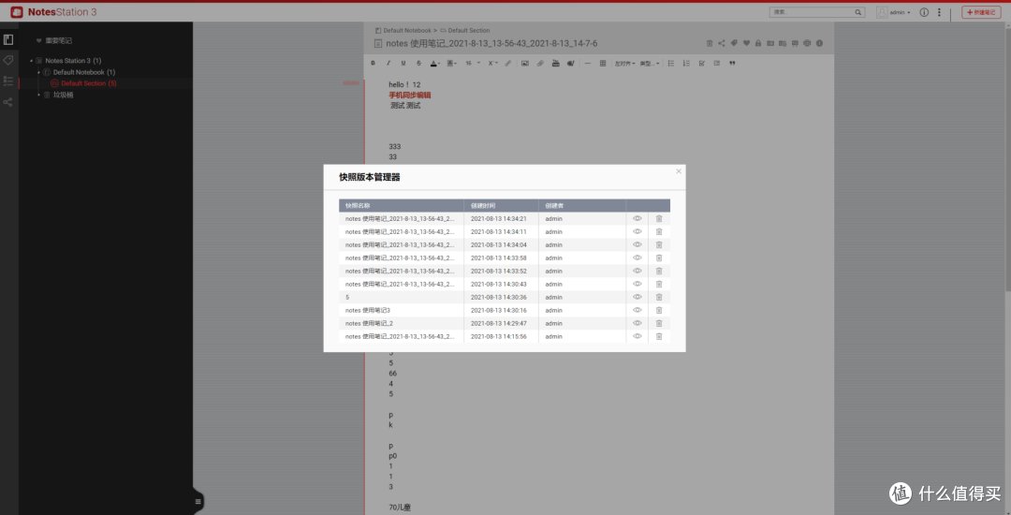Image resolution: width=1011 pixels, height=515 pixels.
Task: Preview the snapshot created at 14:30:43
Action: pyautogui.click(x=637, y=284)
